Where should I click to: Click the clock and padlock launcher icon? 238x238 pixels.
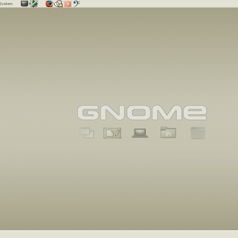58,4
